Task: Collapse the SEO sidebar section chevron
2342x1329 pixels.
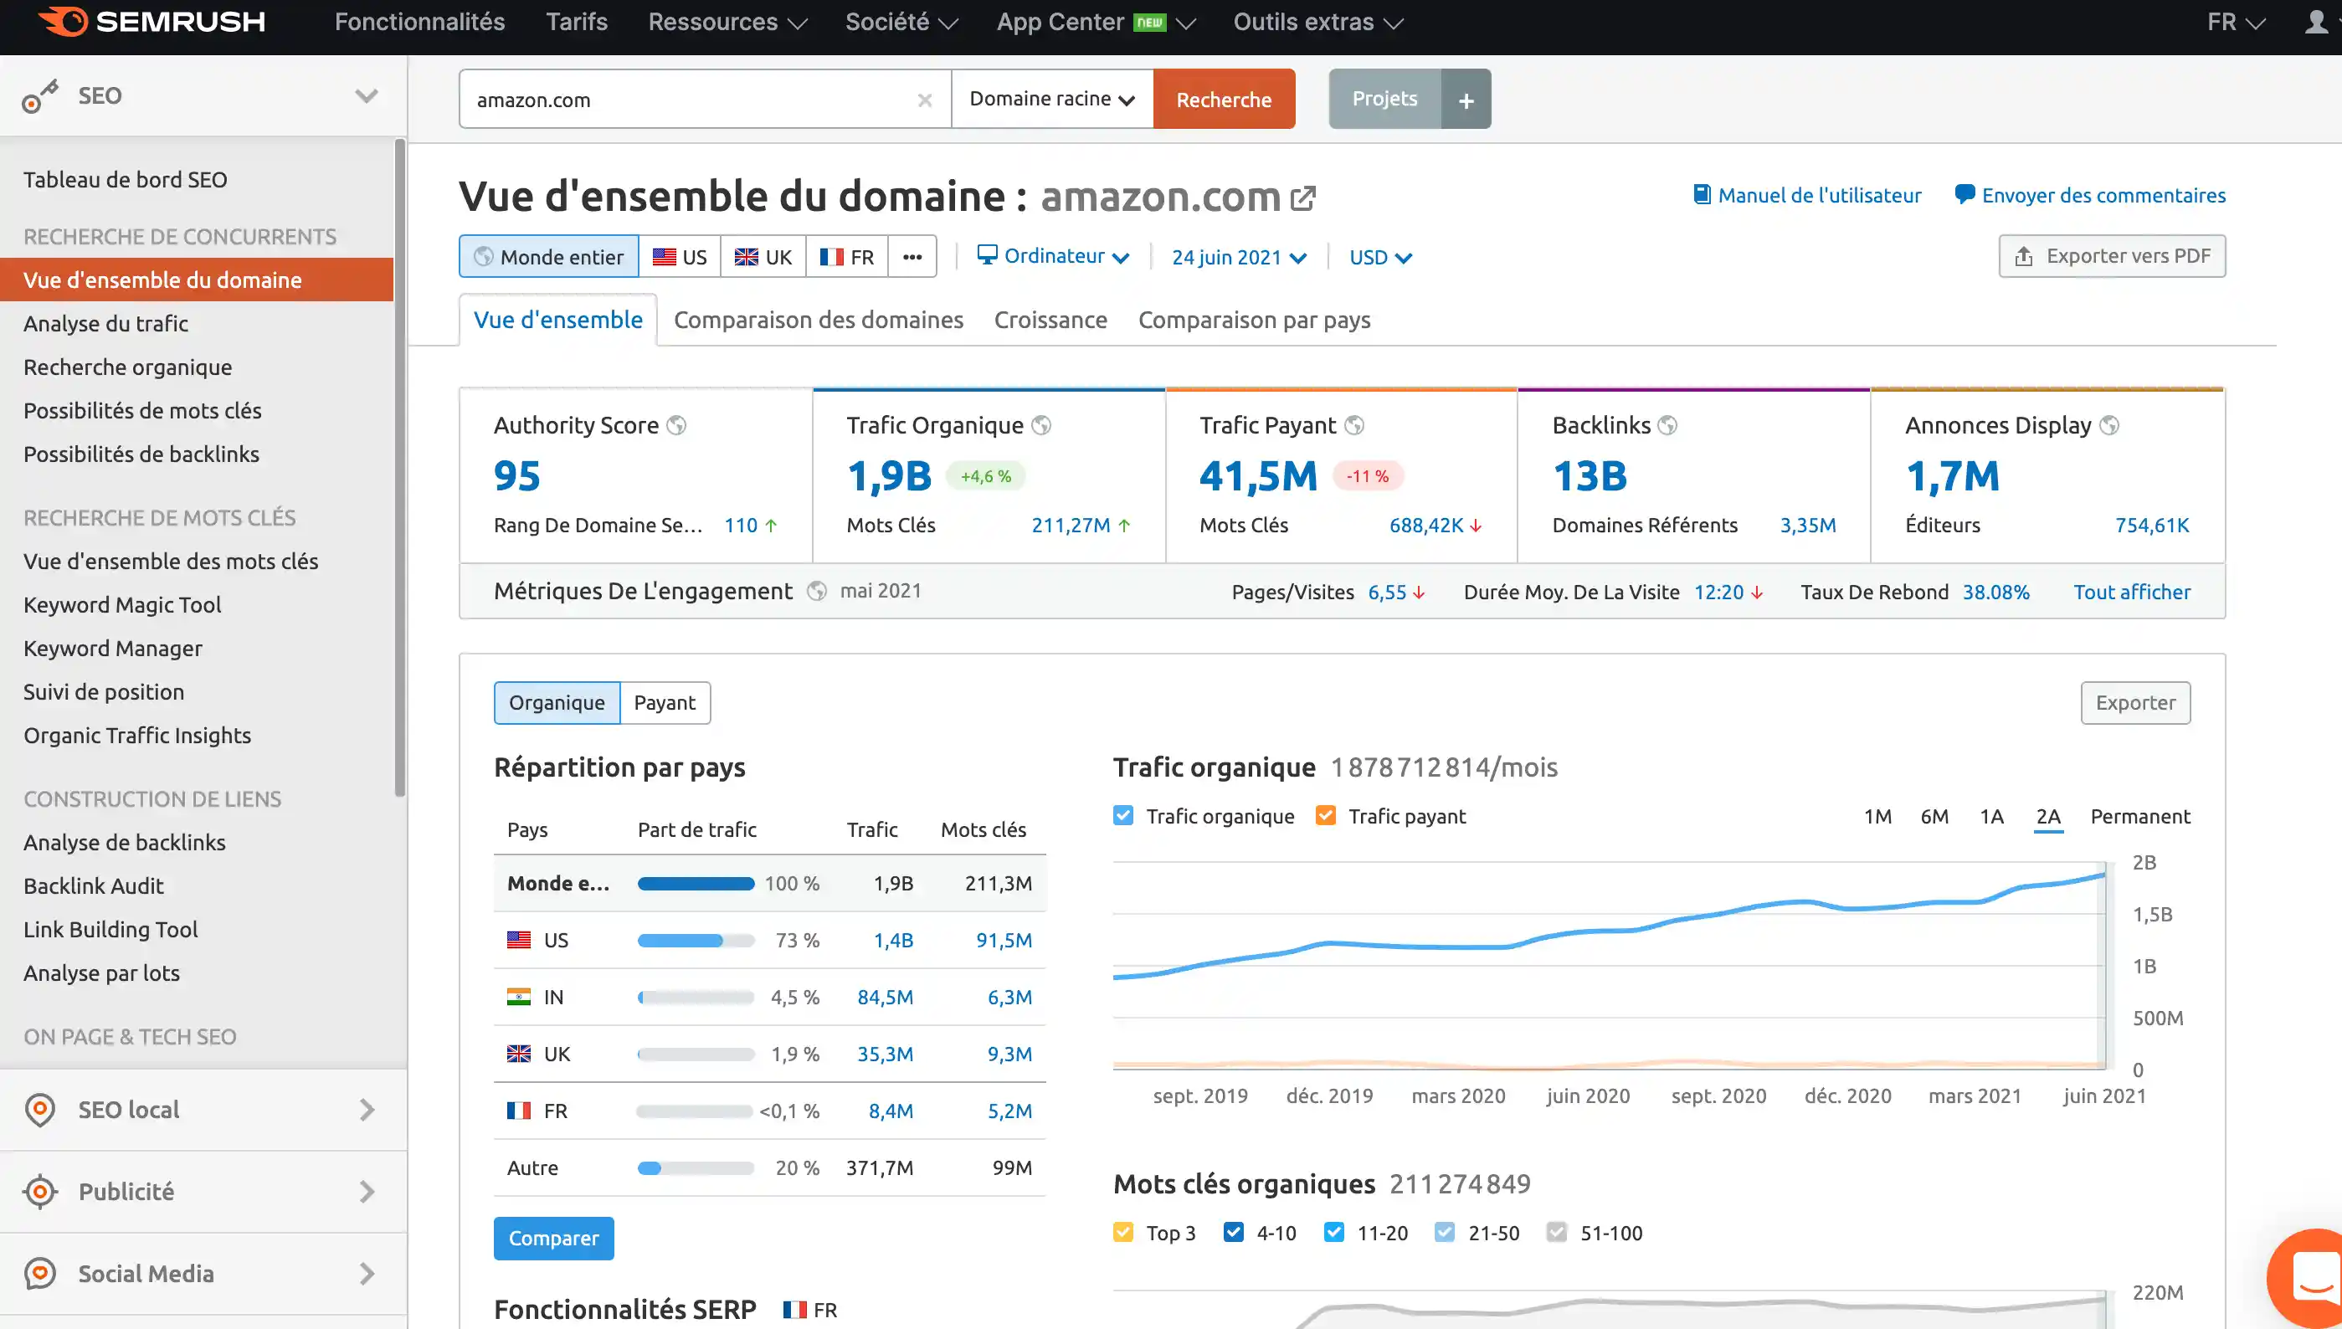Action: (367, 96)
